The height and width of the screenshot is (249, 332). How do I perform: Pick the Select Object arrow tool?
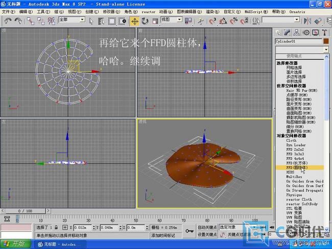[x=91, y=21]
